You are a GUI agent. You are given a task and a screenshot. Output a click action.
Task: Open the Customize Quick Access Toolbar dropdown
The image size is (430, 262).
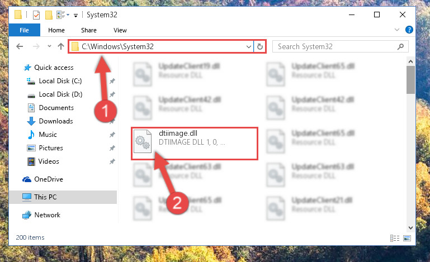75,15
